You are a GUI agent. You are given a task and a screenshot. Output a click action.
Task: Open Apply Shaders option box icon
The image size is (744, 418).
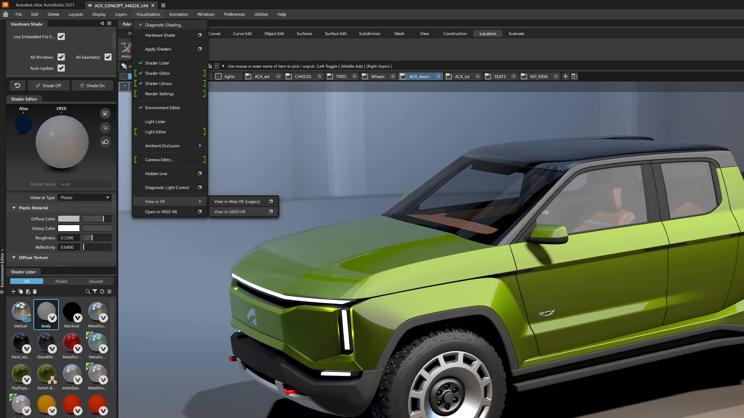(200, 49)
